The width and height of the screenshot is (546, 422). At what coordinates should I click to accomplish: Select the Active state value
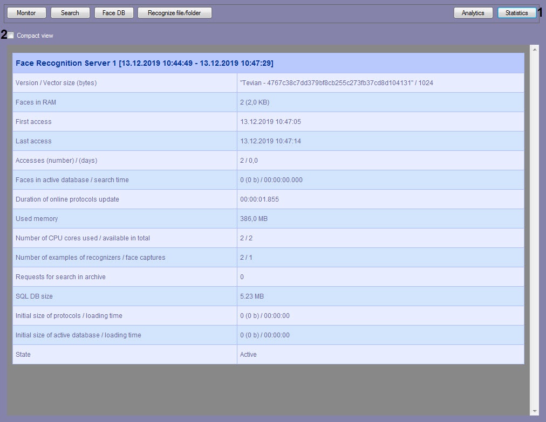point(248,355)
